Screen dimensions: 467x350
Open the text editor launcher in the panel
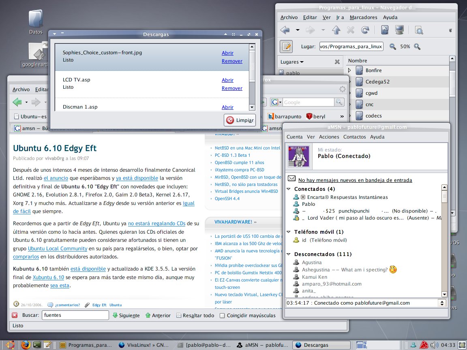click(x=47, y=345)
